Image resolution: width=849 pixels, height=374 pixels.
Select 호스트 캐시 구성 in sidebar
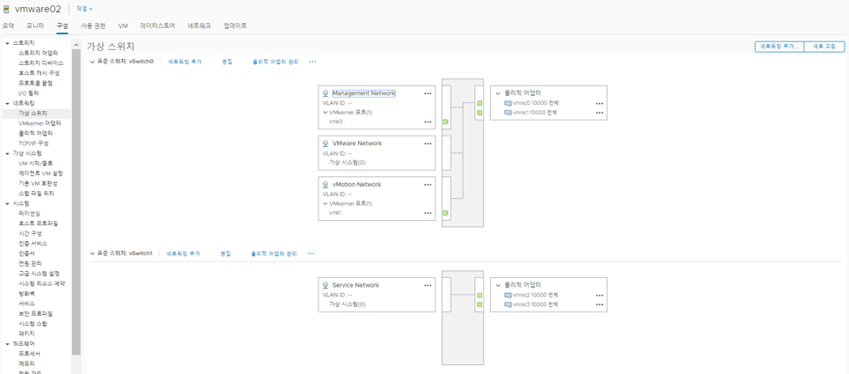tap(37, 73)
